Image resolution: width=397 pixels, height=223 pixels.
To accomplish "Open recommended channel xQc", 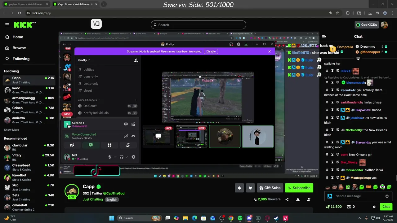I will click(x=29, y=187).
